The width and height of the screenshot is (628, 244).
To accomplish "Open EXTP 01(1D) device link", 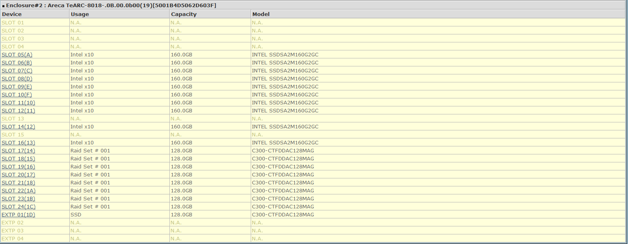I will pos(18,214).
